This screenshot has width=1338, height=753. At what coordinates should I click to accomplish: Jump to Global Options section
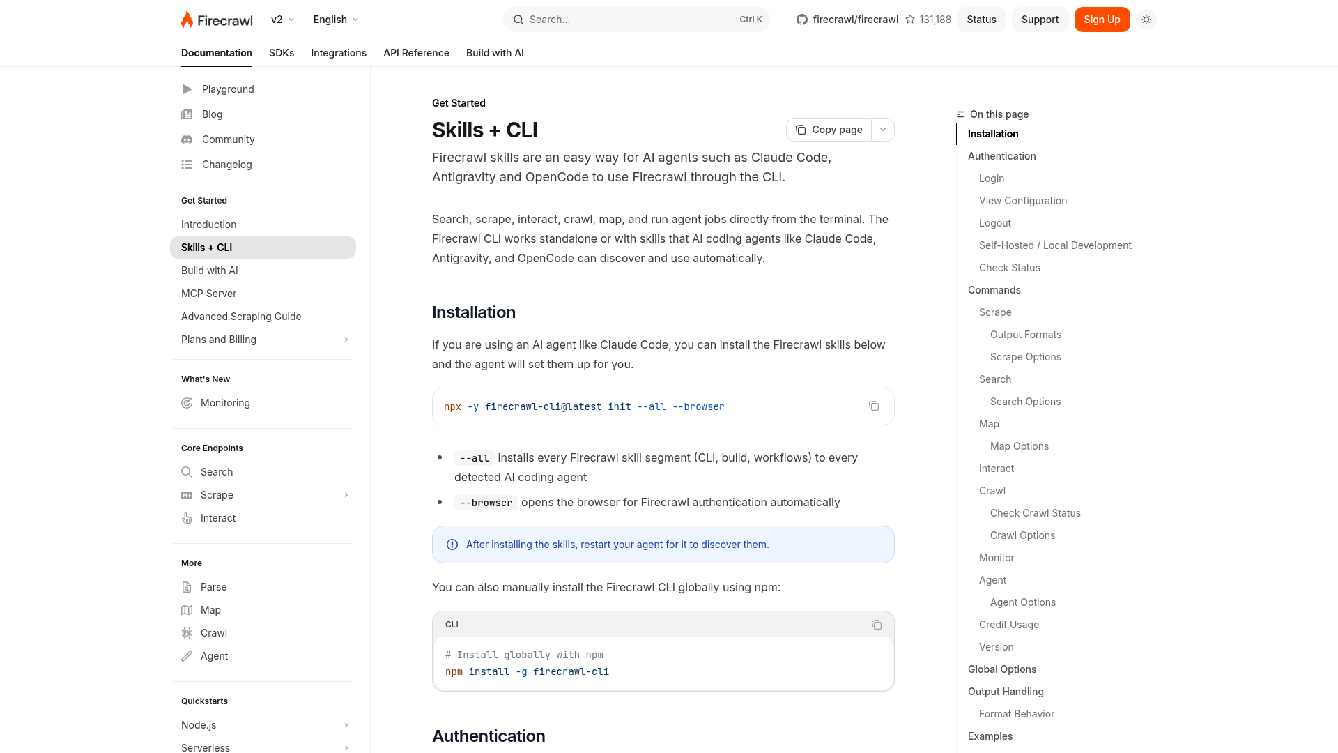1001,669
